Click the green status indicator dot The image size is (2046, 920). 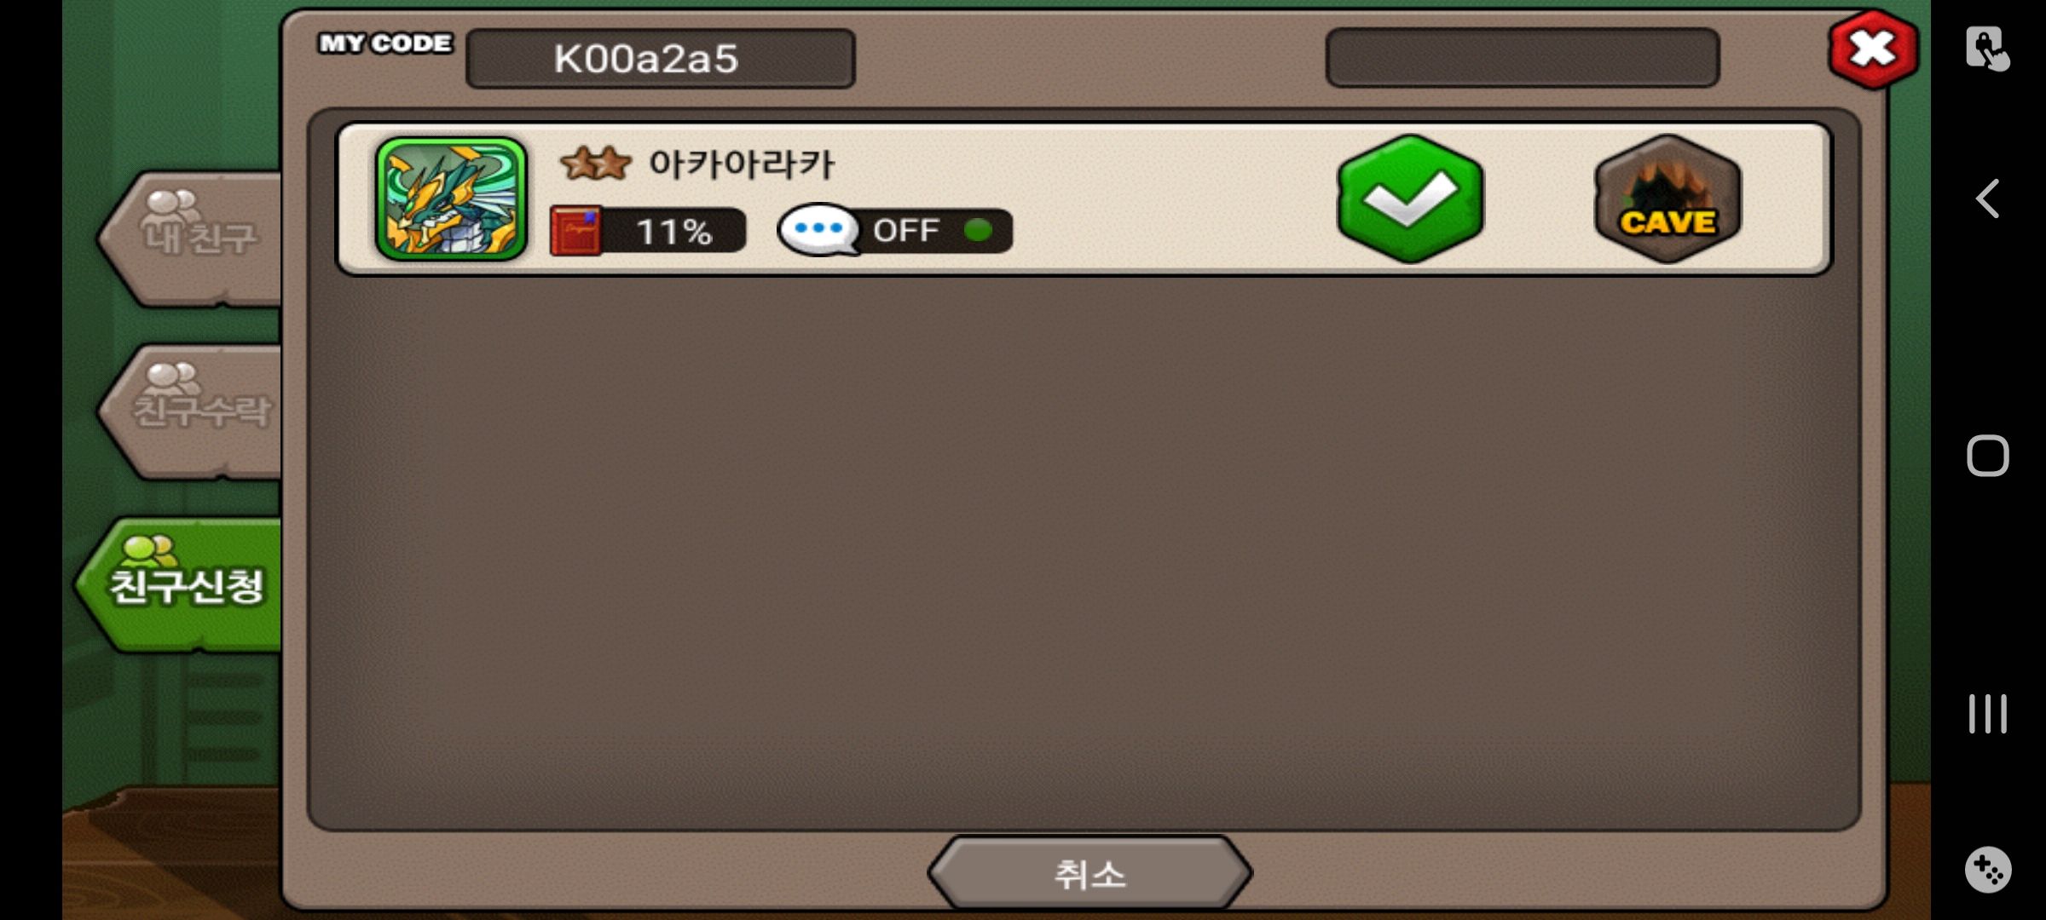pyautogui.click(x=978, y=230)
